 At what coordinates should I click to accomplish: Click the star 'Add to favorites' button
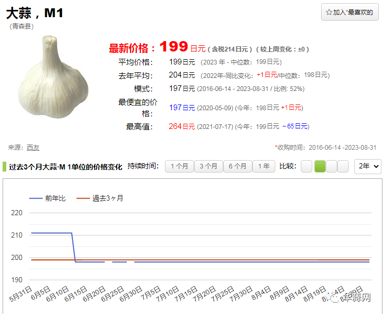[349, 12]
